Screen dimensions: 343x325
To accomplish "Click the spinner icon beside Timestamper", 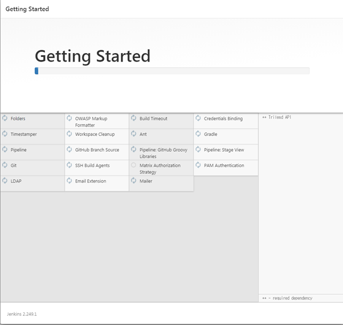I will (5, 134).
